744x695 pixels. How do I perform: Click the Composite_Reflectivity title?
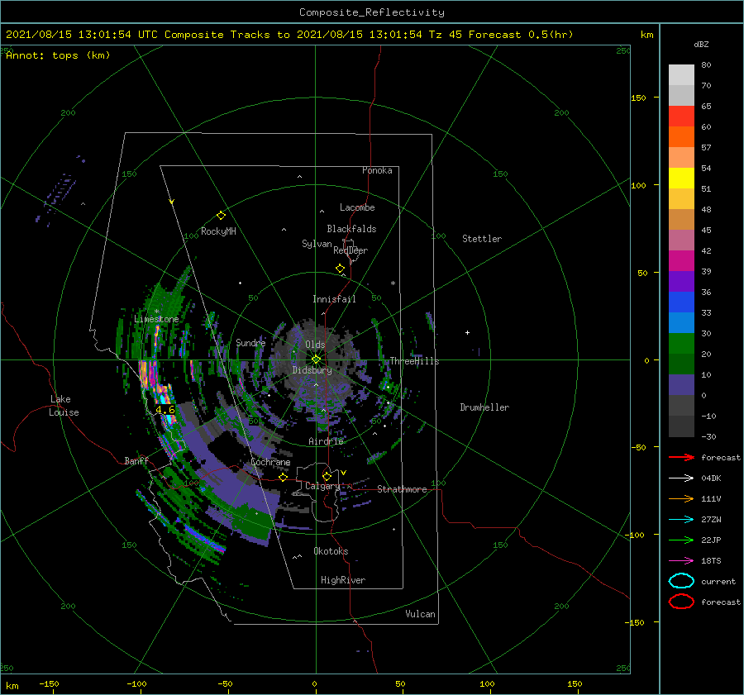[x=372, y=12]
